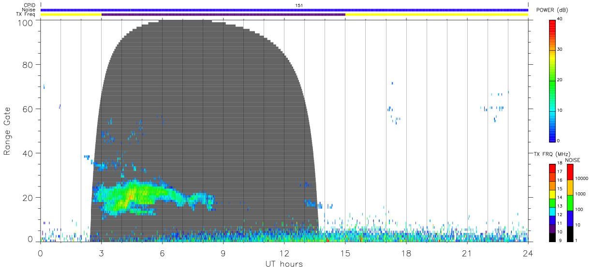Click the 30 value on the power scale
594x274 pixels.
(x=560, y=49)
